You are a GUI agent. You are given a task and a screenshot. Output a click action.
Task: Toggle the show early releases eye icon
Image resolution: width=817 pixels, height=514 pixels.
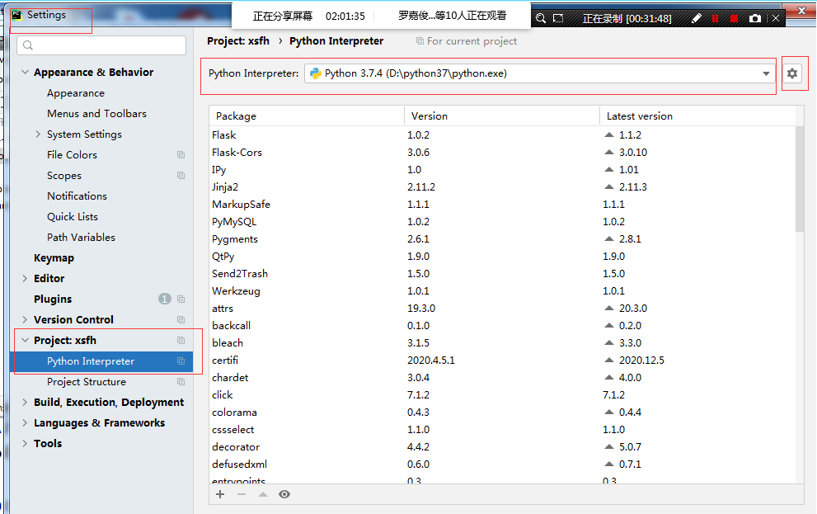tap(284, 494)
